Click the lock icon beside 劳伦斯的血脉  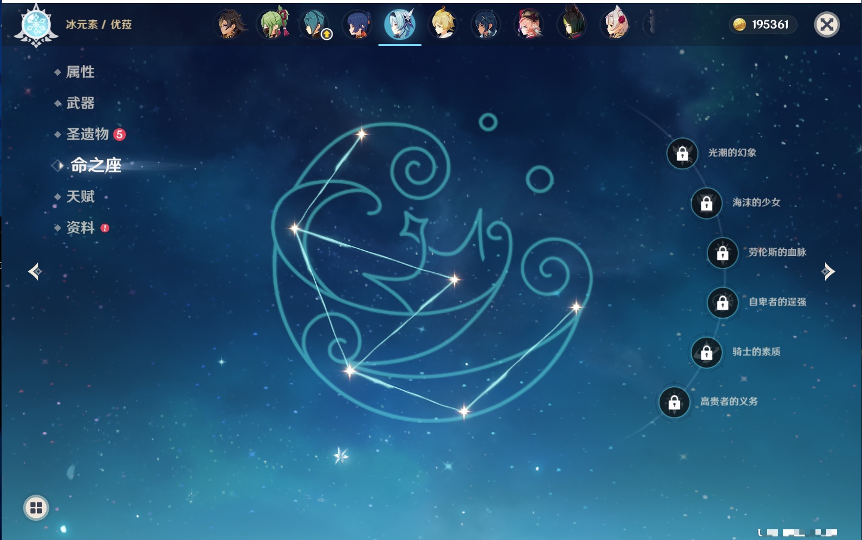pyautogui.click(x=723, y=253)
